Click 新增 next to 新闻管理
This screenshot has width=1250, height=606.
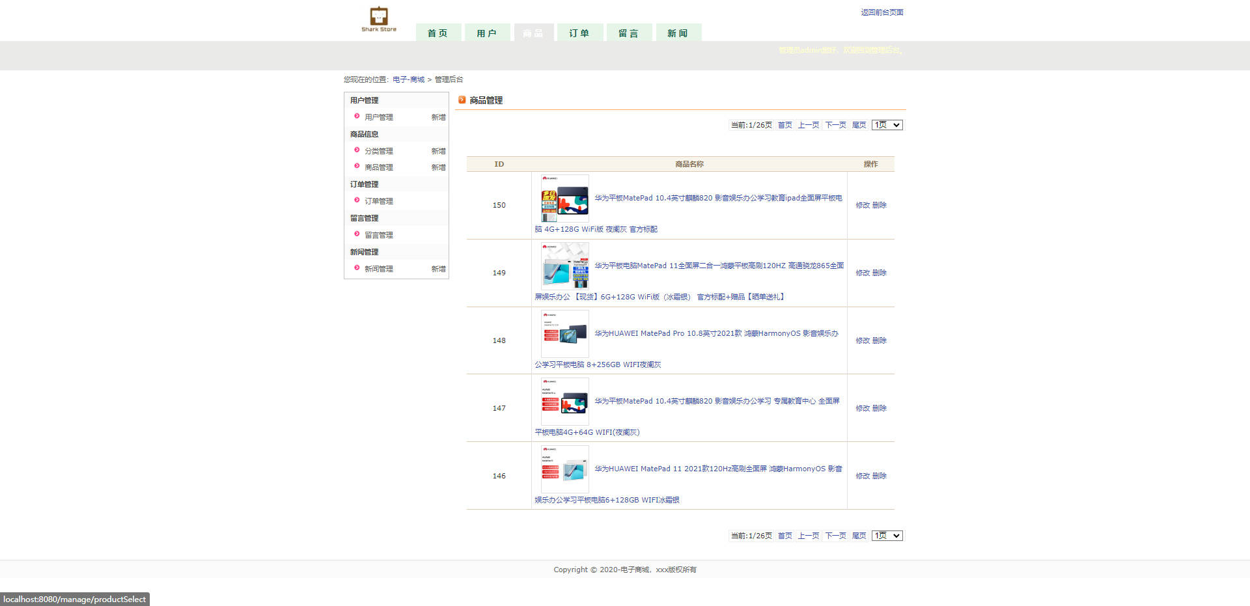tap(438, 269)
